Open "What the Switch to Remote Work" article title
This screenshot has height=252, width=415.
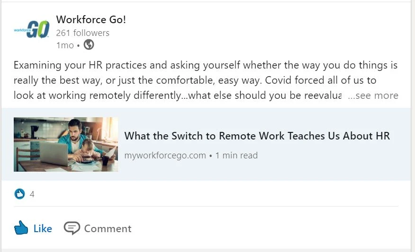[x=257, y=136]
